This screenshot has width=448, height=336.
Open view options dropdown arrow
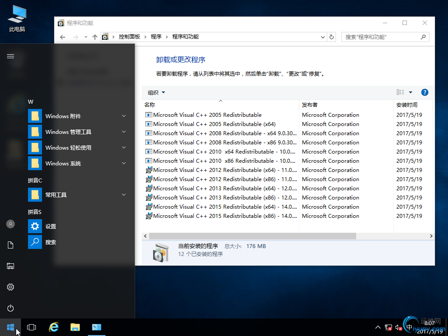point(410,92)
